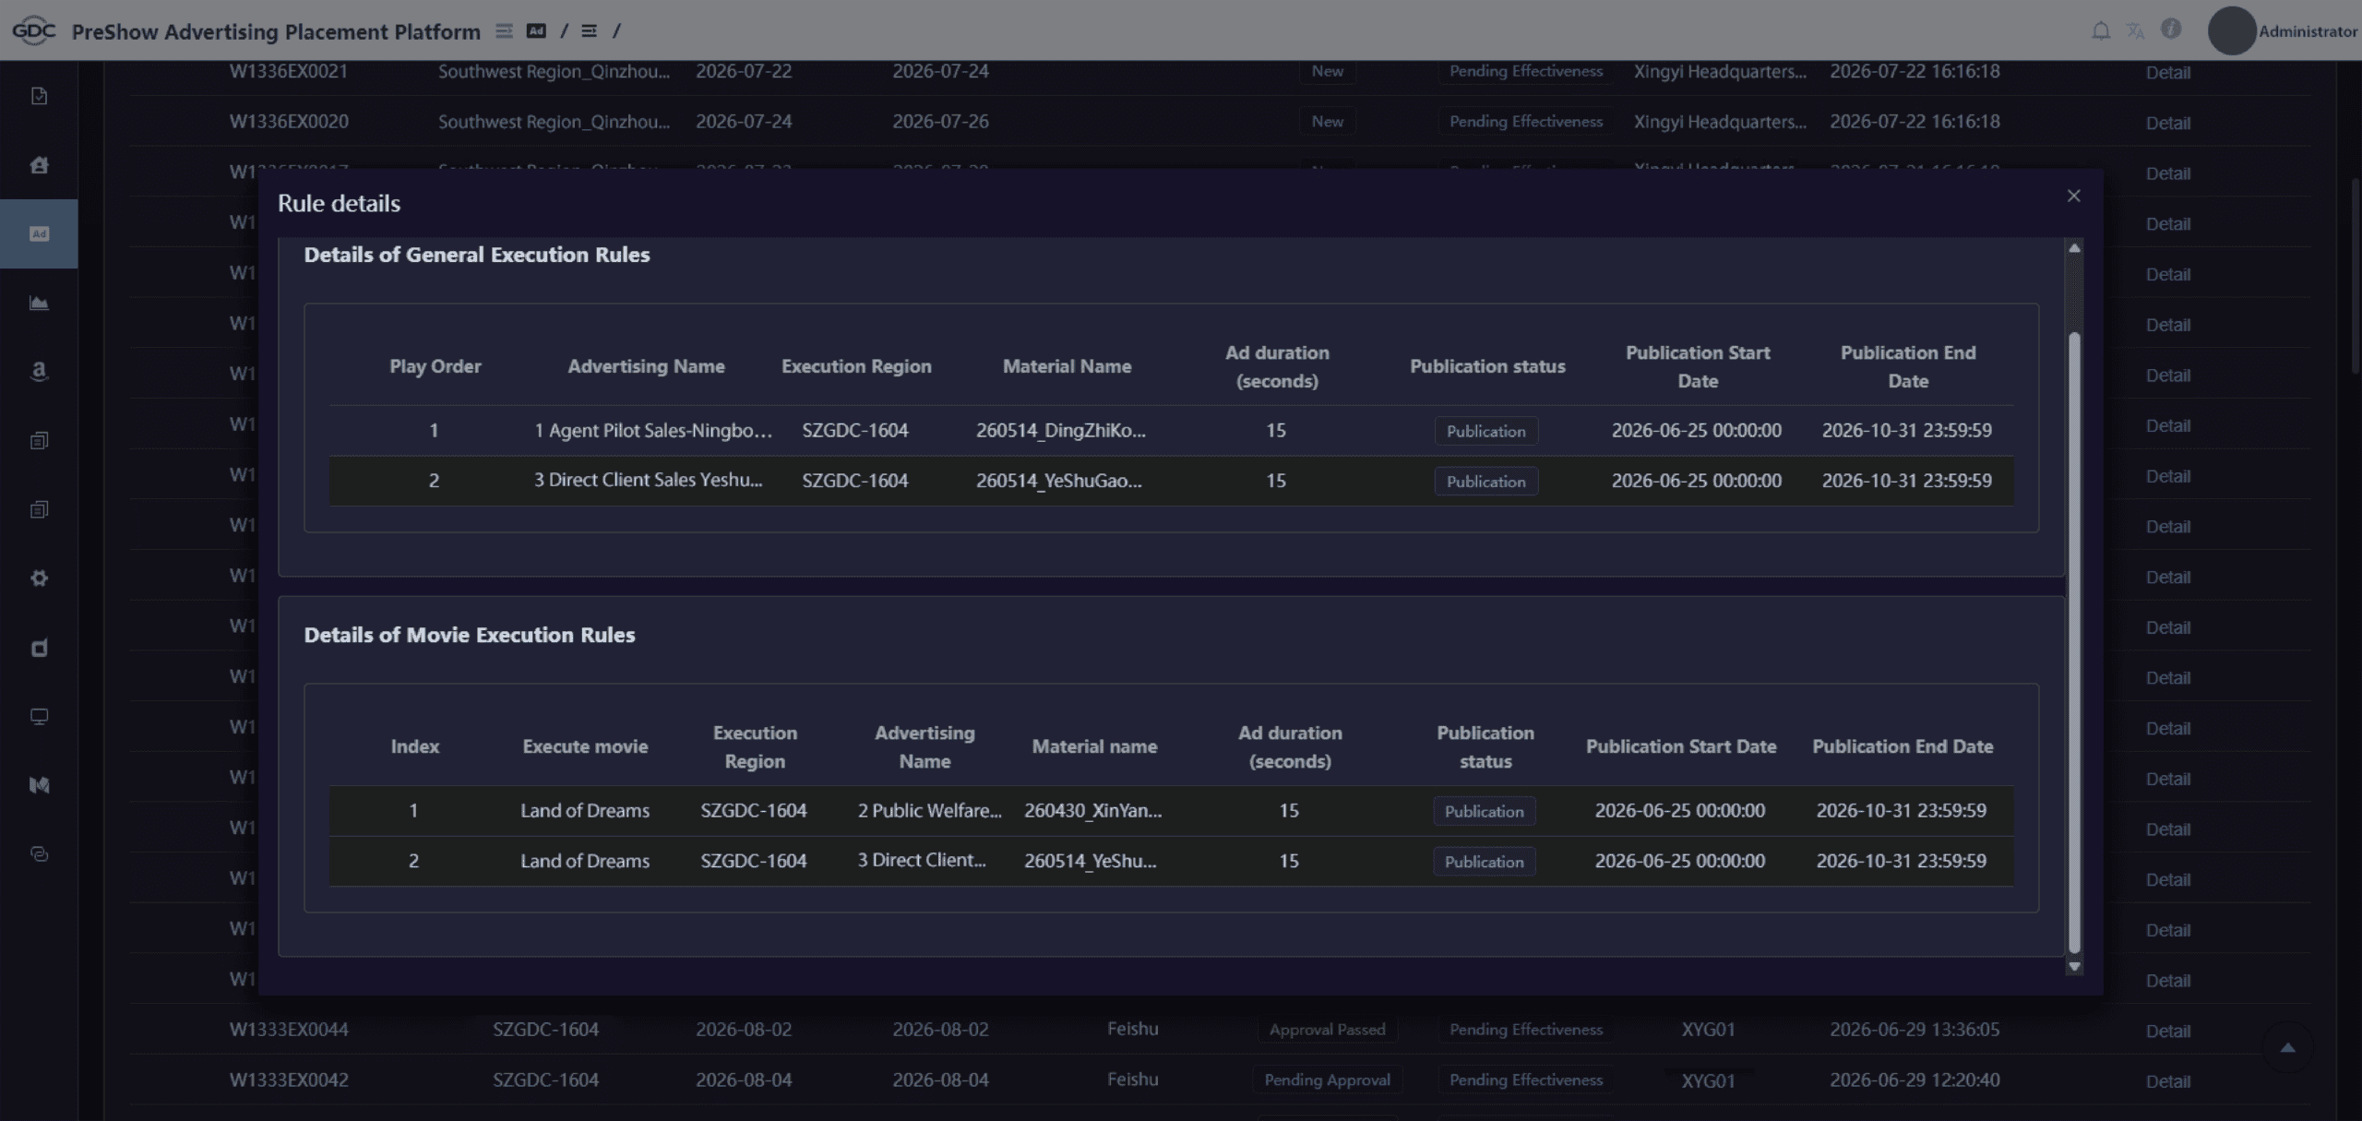Open the monitor screen sidebar icon

[x=39, y=716]
